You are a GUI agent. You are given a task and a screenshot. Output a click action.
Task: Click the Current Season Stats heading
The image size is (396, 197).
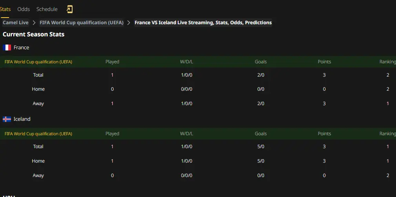tap(34, 34)
